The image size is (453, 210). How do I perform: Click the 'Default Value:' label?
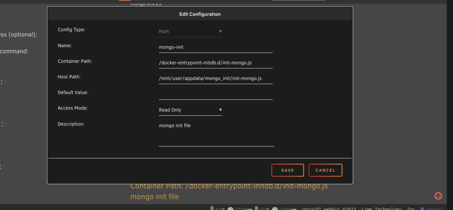(x=73, y=92)
